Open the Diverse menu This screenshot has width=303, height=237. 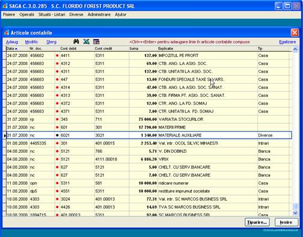click(x=76, y=14)
